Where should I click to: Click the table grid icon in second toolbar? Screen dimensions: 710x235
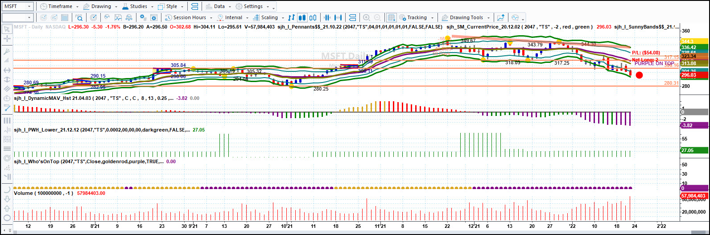(x=65, y=18)
